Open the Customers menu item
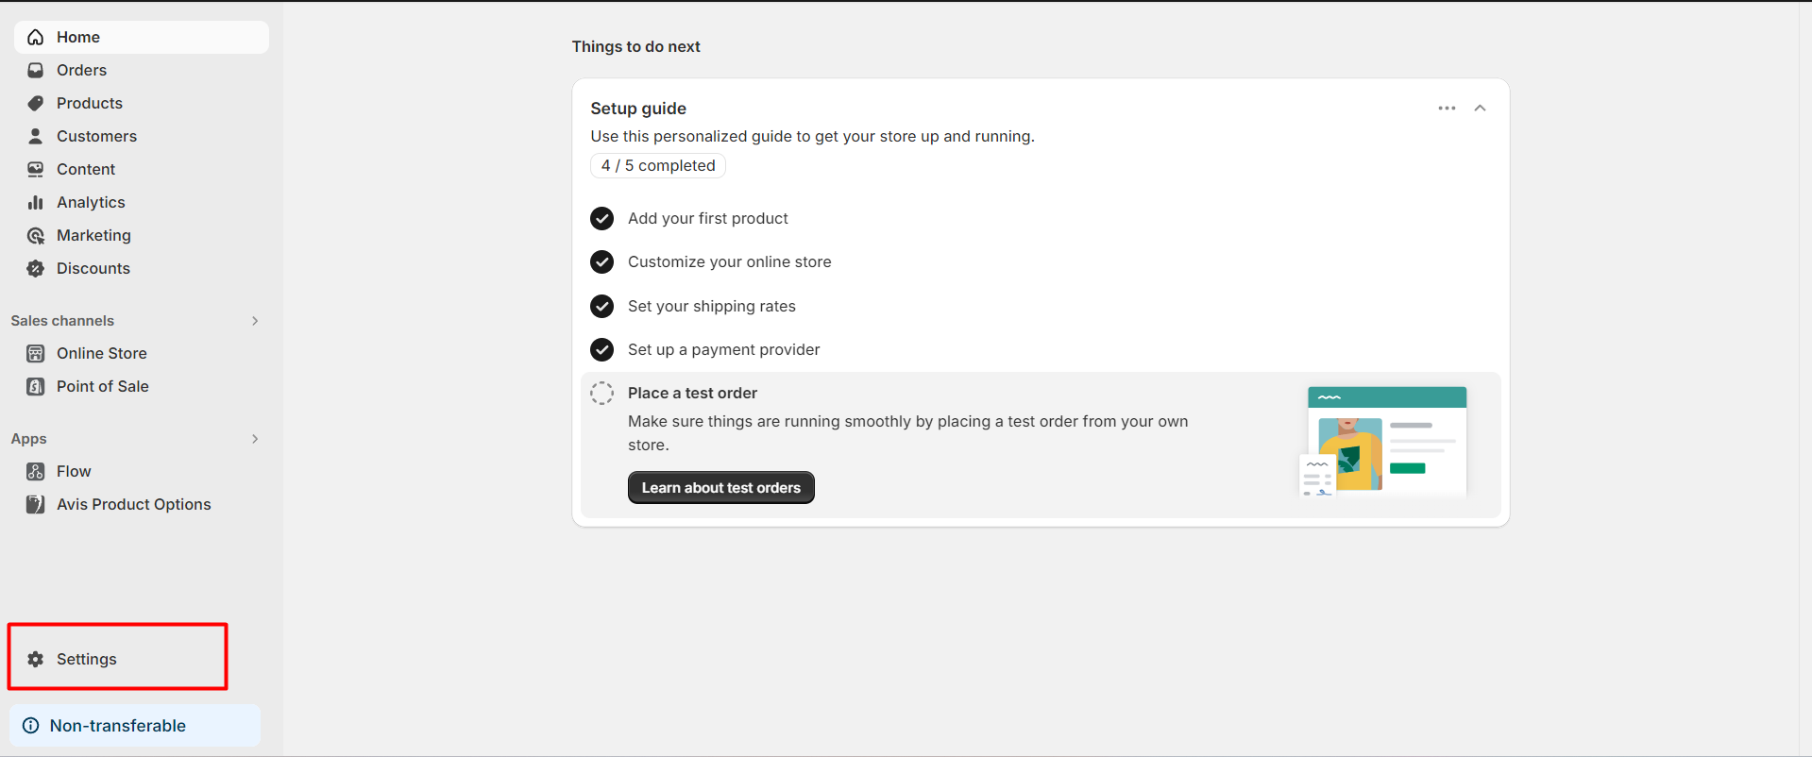This screenshot has height=757, width=1812. [x=96, y=136]
